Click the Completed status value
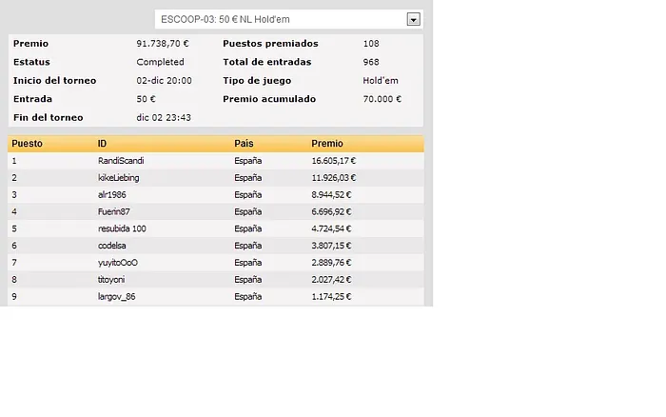This screenshot has height=417, width=666. [160, 62]
